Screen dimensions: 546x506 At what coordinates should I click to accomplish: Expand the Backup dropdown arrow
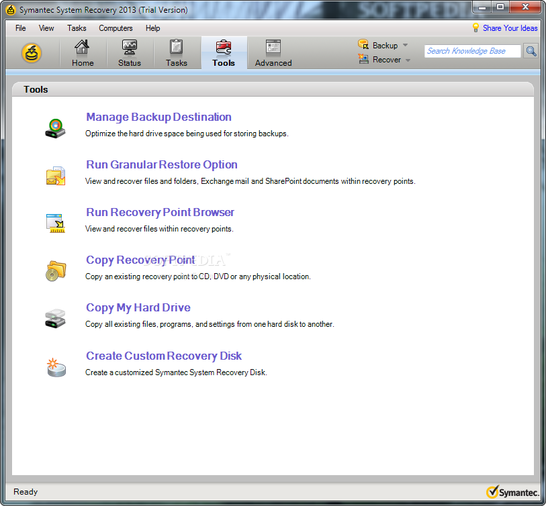[x=405, y=45]
